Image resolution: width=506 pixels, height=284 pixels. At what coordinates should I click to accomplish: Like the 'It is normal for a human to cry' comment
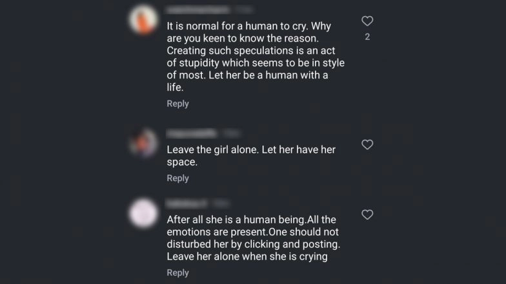point(367,21)
